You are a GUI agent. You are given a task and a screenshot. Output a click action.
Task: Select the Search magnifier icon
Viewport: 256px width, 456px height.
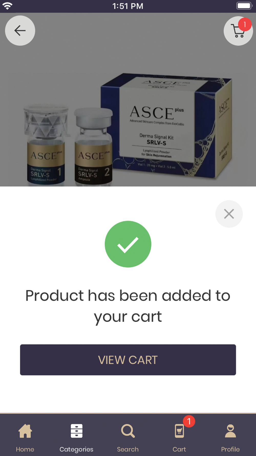pyautogui.click(x=128, y=431)
